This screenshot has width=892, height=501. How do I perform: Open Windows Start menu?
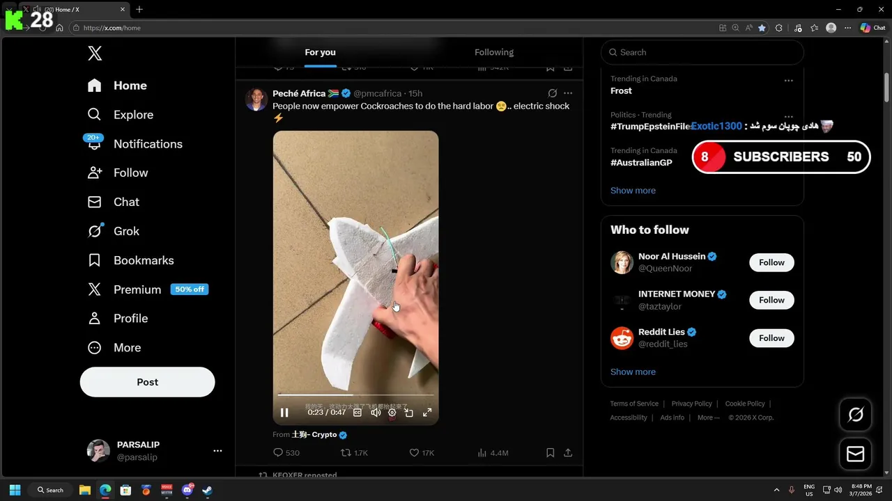point(15,490)
